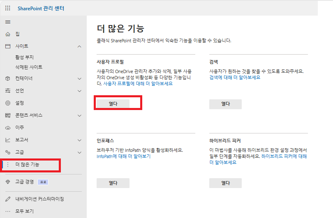Image resolution: width=333 pixels, height=218 pixels.
Task: Click the sliders icon beside 선언
Action: (8, 91)
